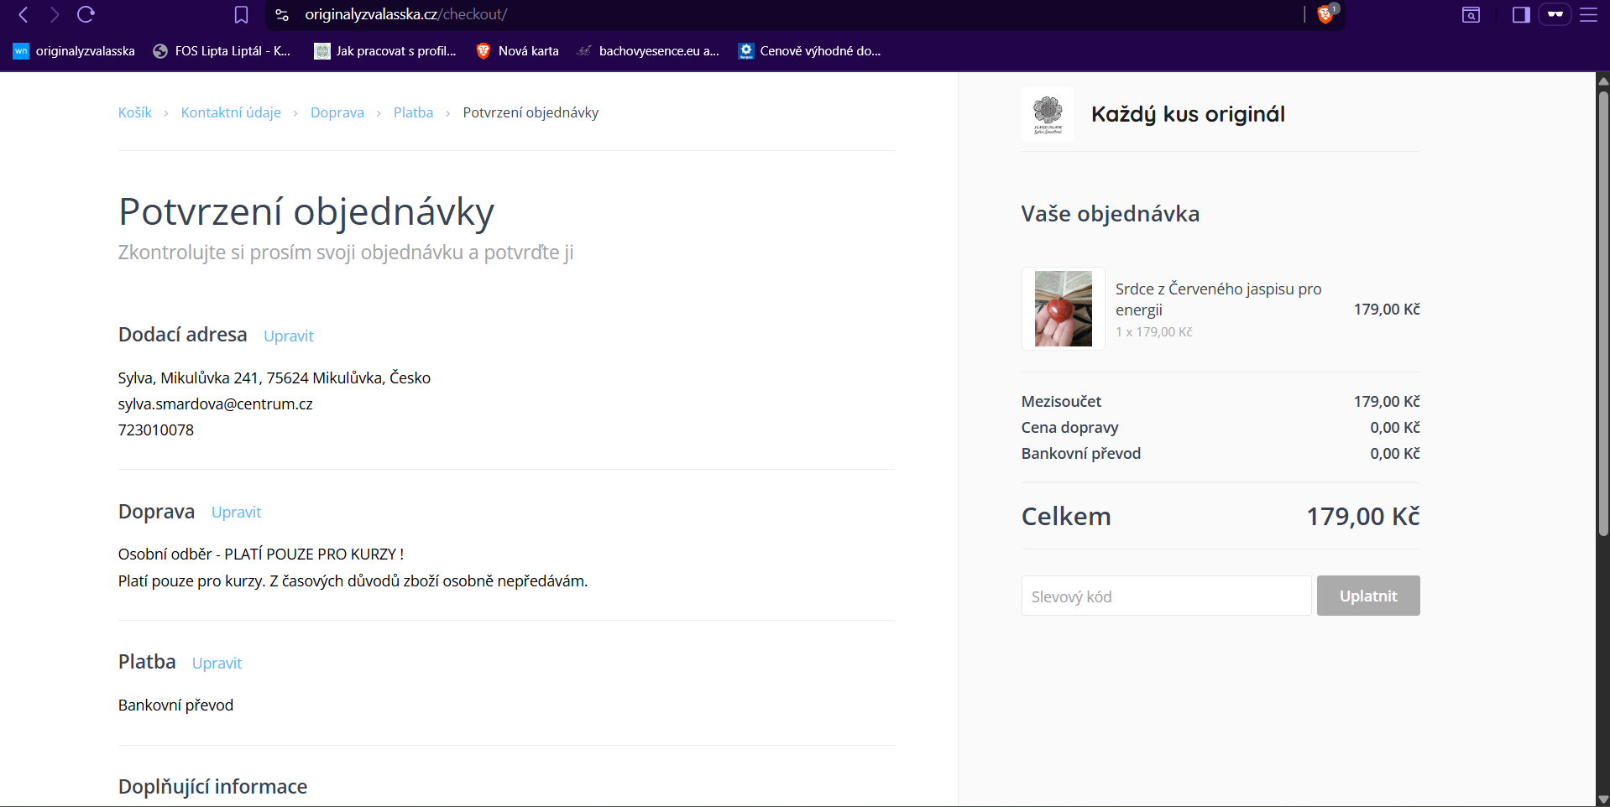Open the FOS Lipta Liptál bookmark
Viewport: 1610px width, 807px height.
point(222,51)
